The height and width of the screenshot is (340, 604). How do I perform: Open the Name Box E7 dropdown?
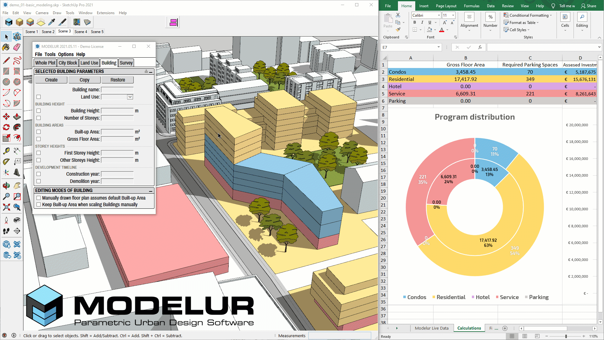pos(439,47)
